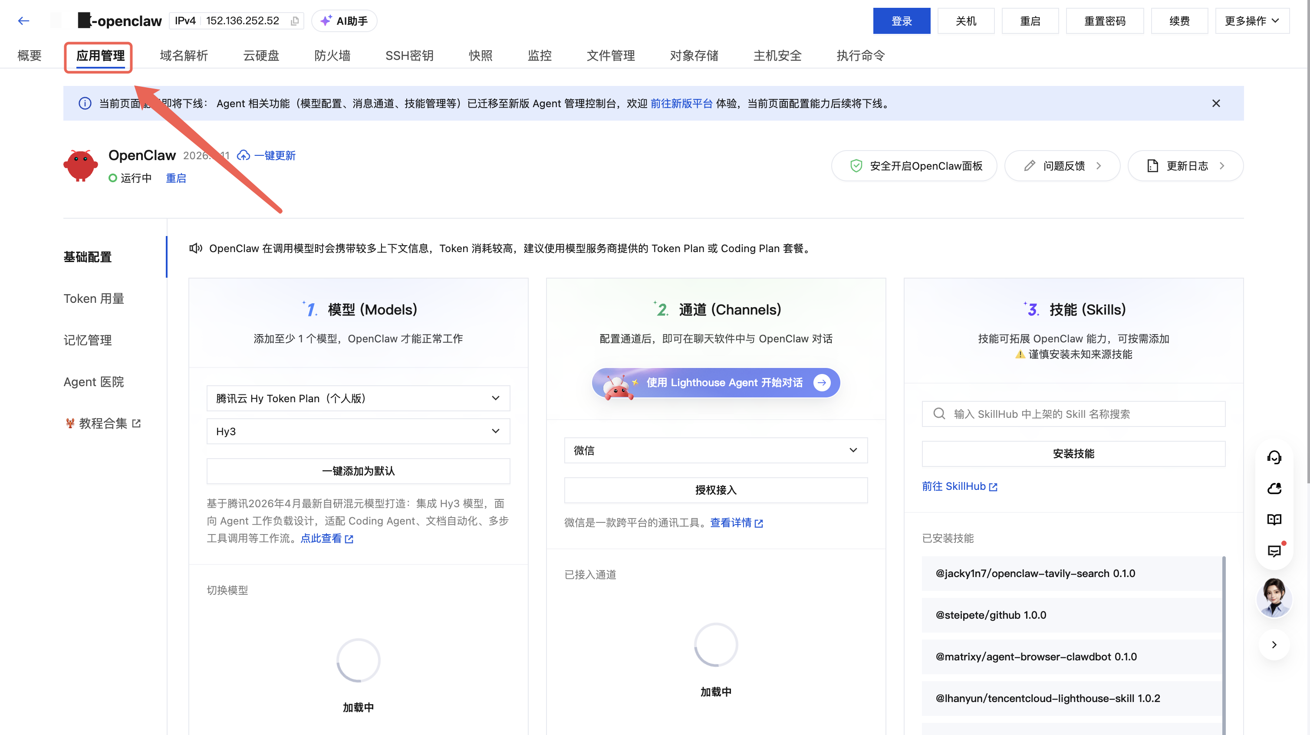The height and width of the screenshot is (735, 1310).
Task: Click 一键添加为默认 button
Action: (358, 471)
